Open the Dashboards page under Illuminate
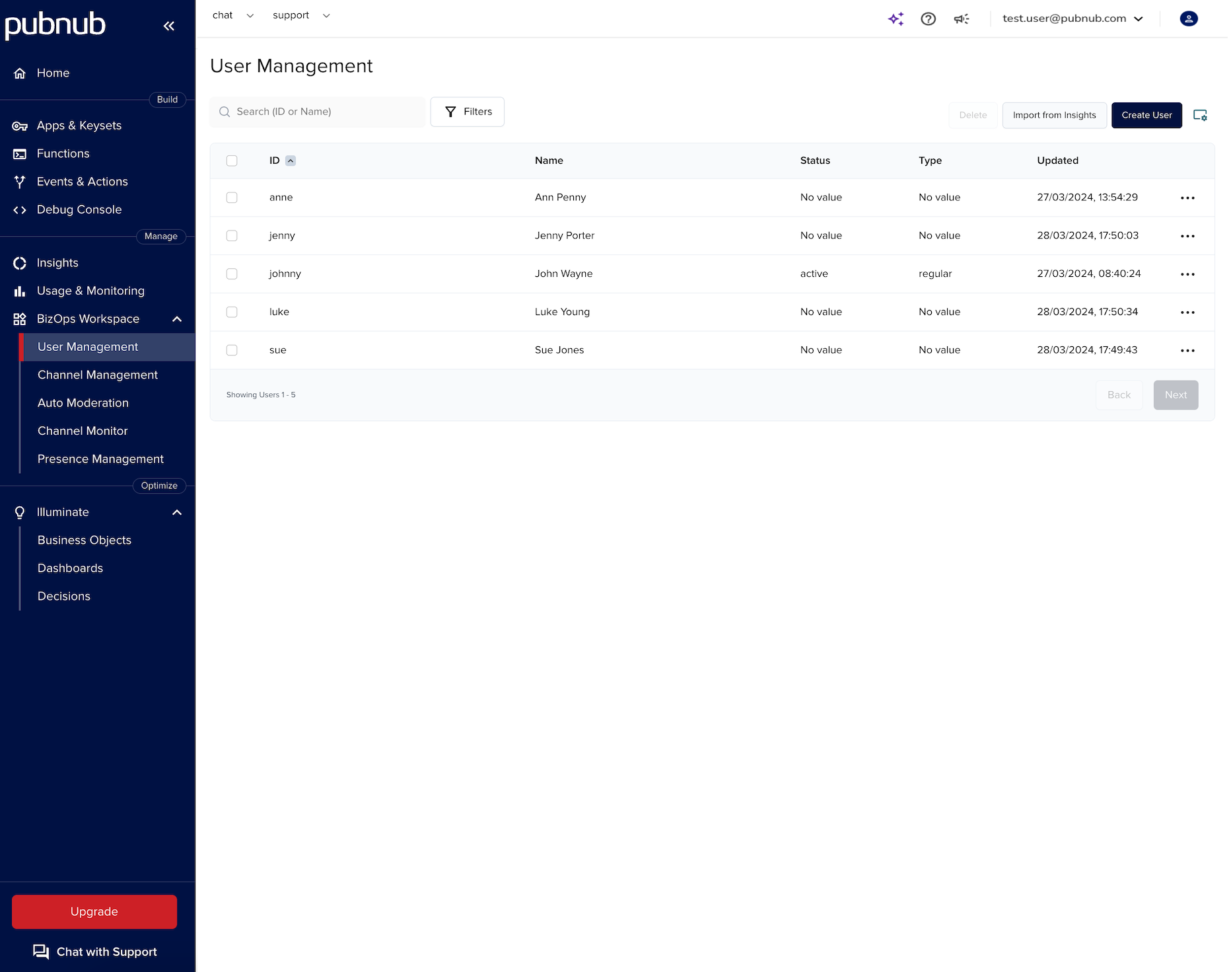Screen dimensions: 1229x972 [x=70, y=568]
